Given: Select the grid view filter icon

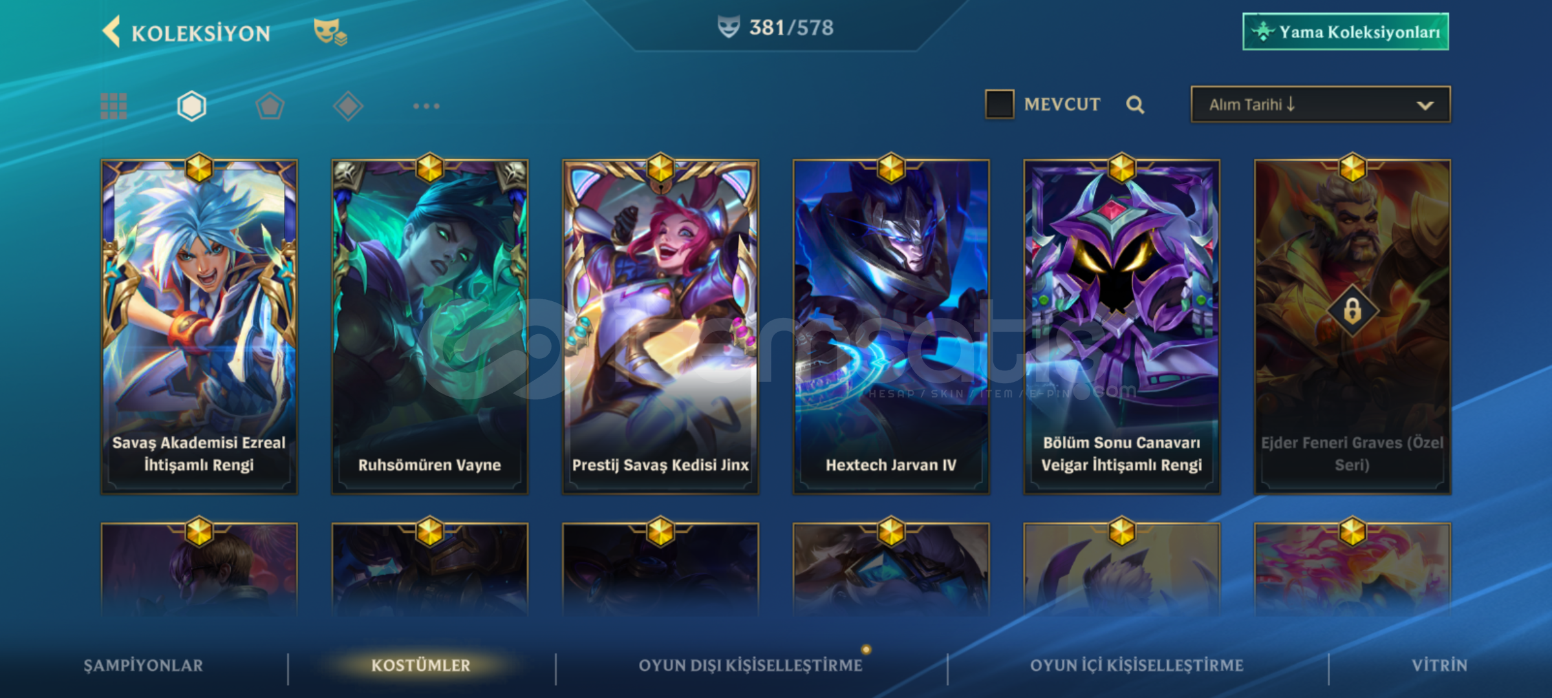Looking at the screenshot, I should click(x=114, y=106).
